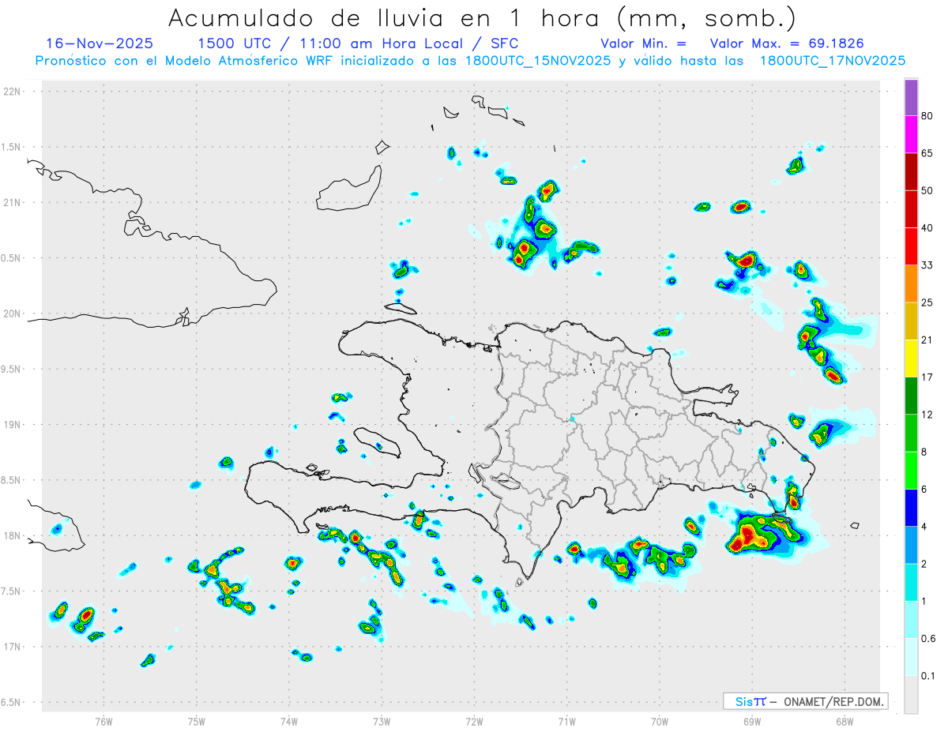Screen dimensions: 948x732
Task: Click the legend value '40'
Action: pos(927,228)
